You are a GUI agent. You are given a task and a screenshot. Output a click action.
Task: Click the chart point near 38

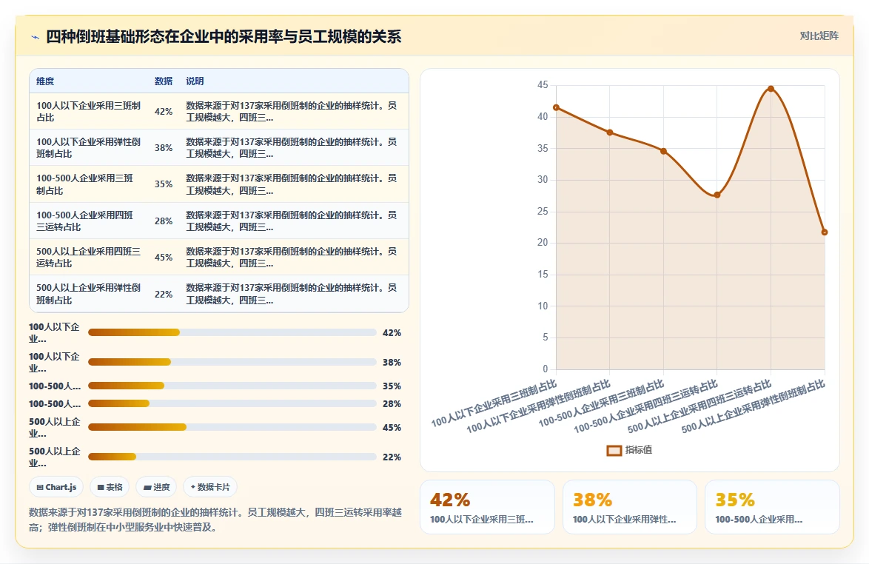coord(610,132)
